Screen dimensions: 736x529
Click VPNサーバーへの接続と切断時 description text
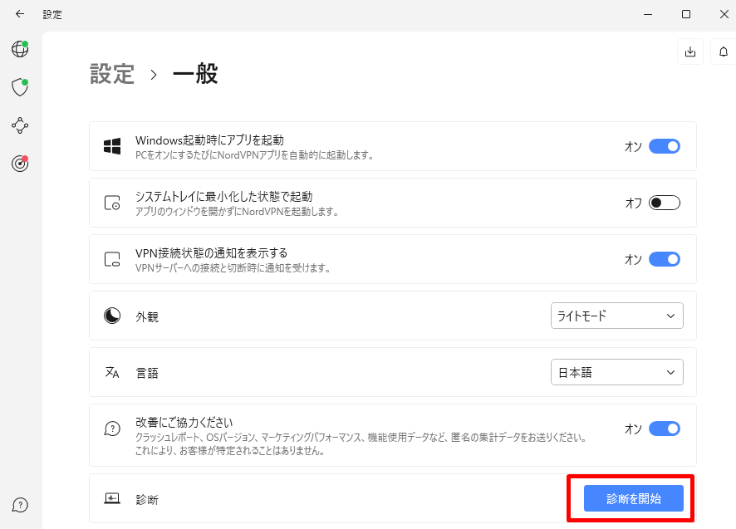coord(233,268)
